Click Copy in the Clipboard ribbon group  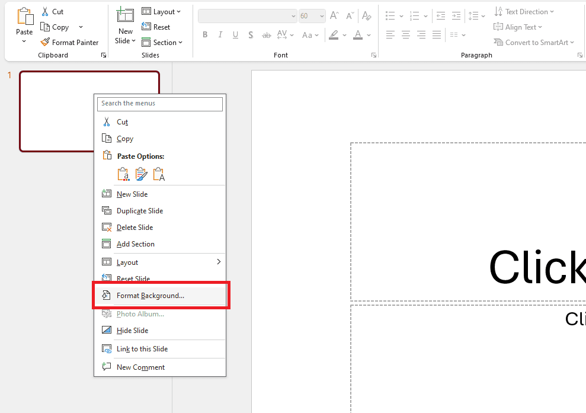point(55,27)
